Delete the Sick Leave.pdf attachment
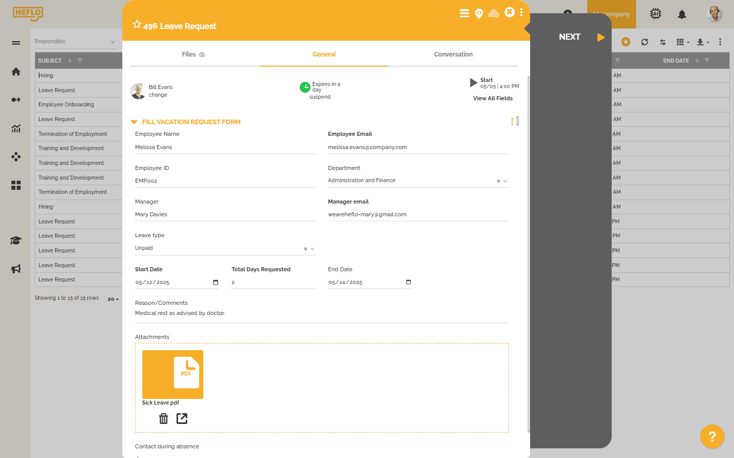The width and height of the screenshot is (734, 458). (163, 418)
